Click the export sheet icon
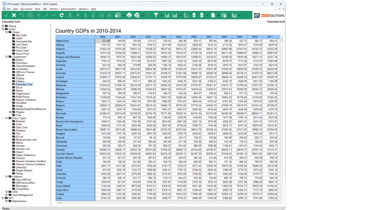This screenshot has height=210, width=367. [x=118, y=15]
